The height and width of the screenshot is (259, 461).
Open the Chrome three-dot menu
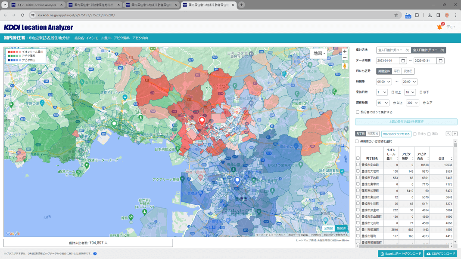pyautogui.click(x=455, y=15)
